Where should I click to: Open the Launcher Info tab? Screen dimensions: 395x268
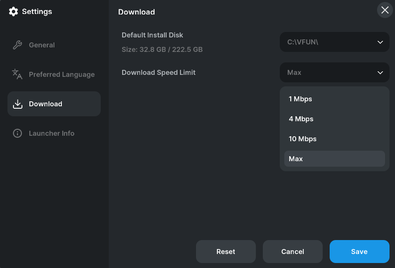(54, 133)
